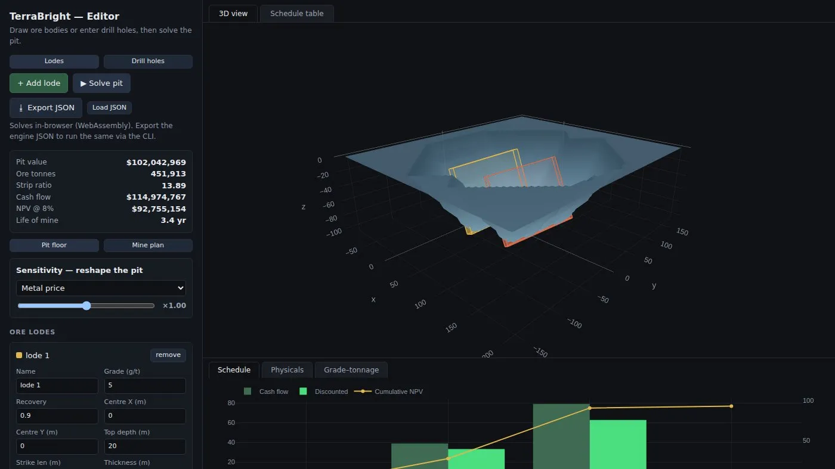Select the Mine plan view button
835x469 pixels.
[x=148, y=246]
